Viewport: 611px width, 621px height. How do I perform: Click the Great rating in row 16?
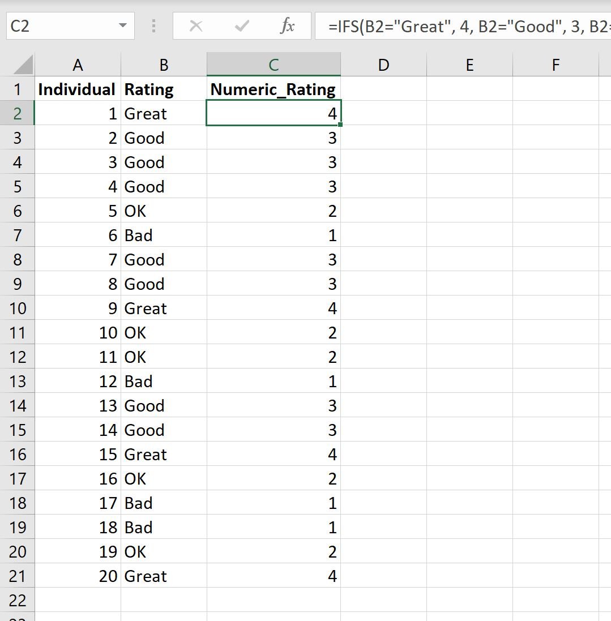point(164,454)
